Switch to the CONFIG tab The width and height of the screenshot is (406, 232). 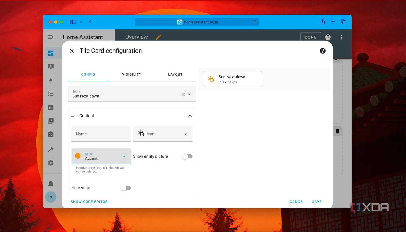pyautogui.click(x=88, y=74)
